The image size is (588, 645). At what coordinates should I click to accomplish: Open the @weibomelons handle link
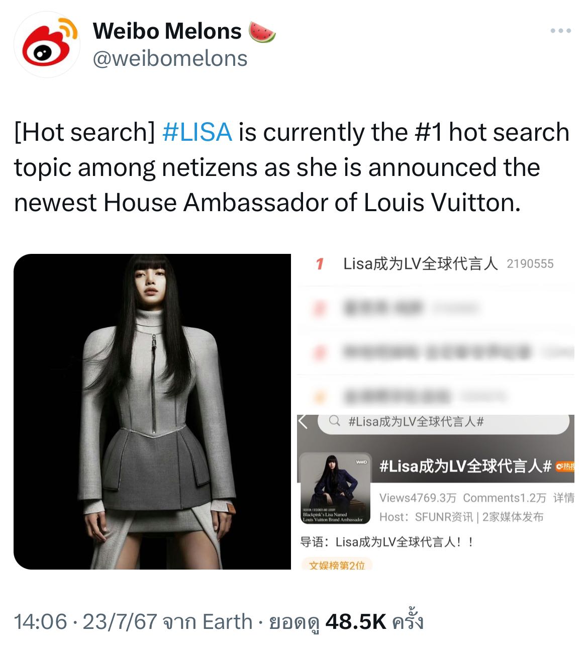[170, 59]
